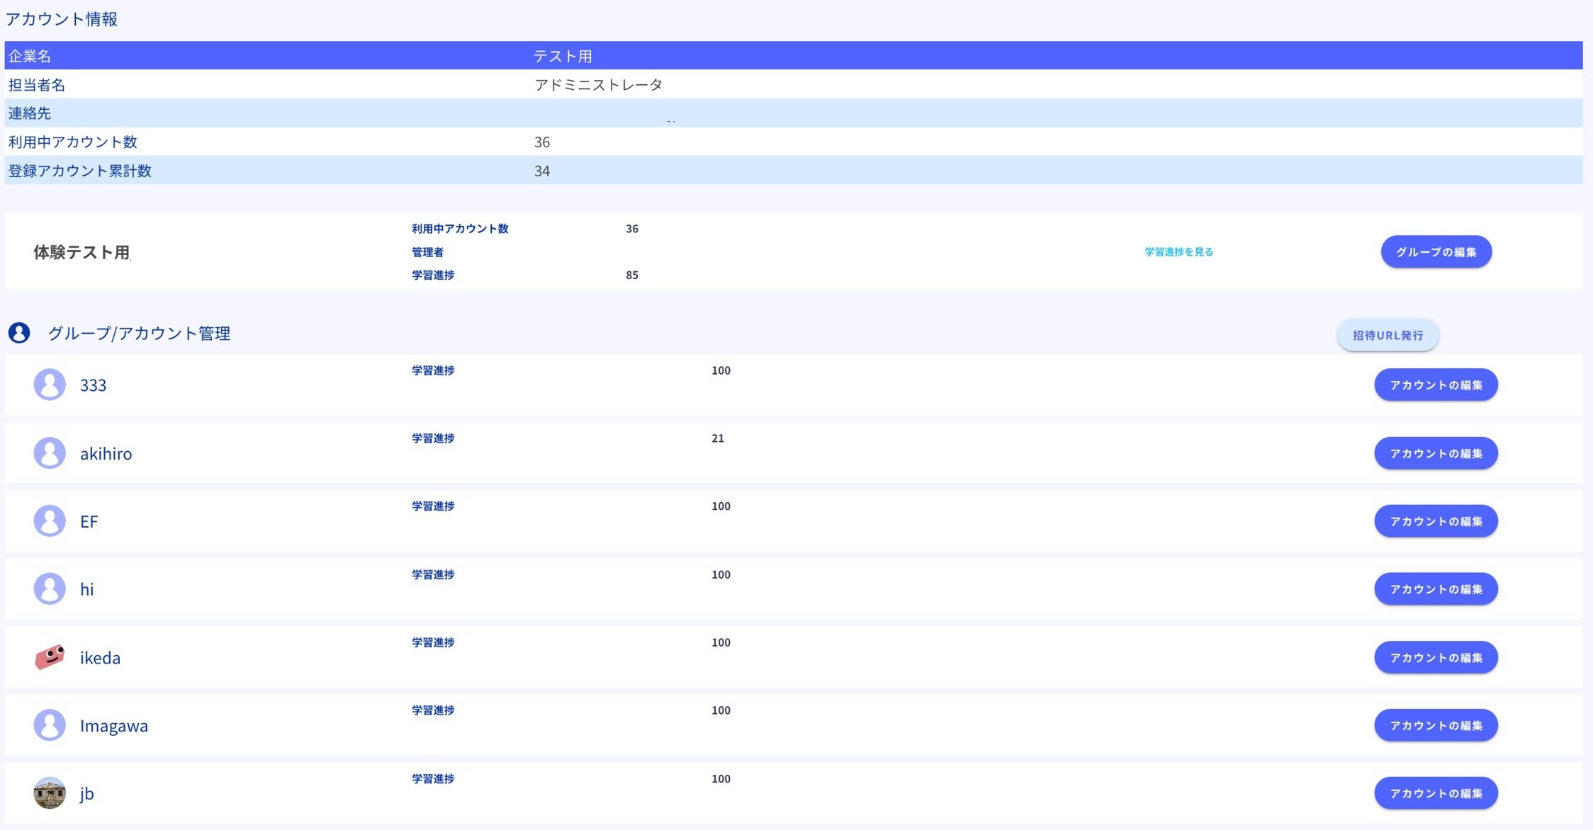Click jb's photo avatar thumbnail

click(50, 793)
